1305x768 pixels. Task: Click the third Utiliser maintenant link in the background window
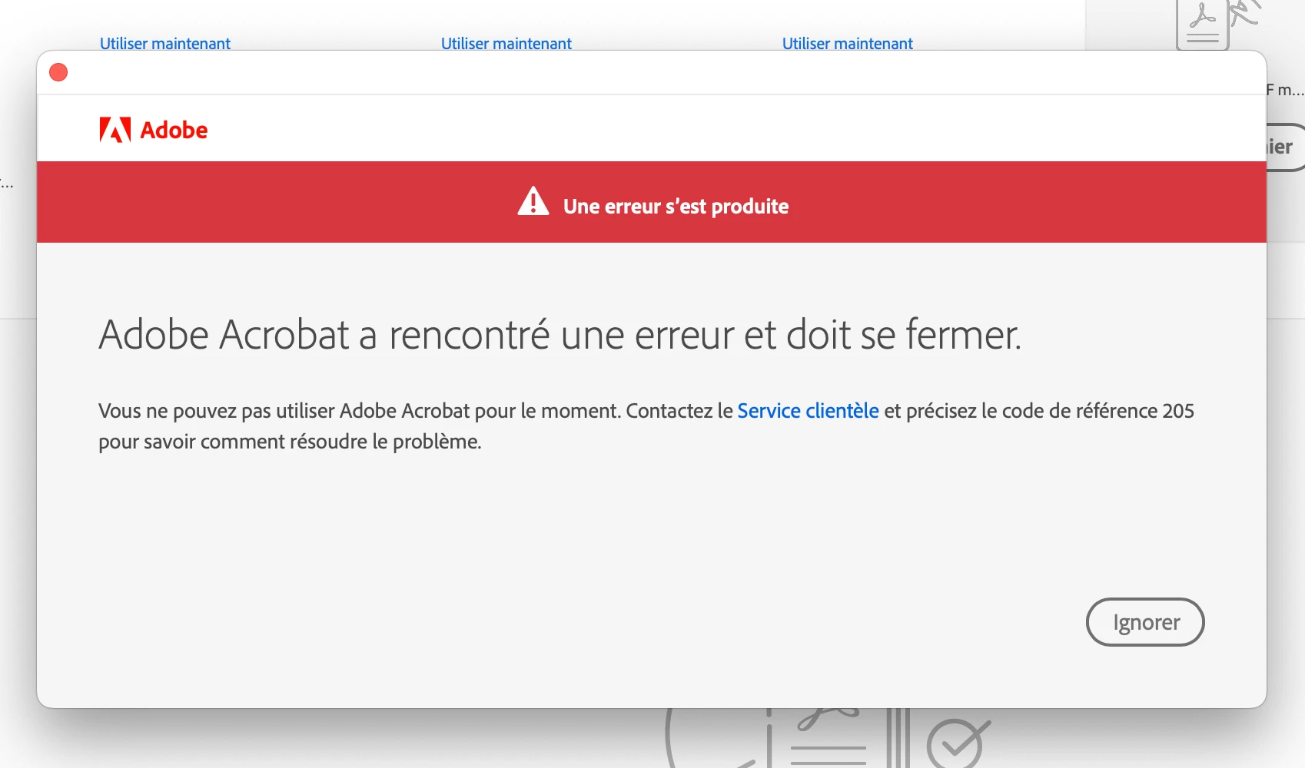click(x=848, y=44)
